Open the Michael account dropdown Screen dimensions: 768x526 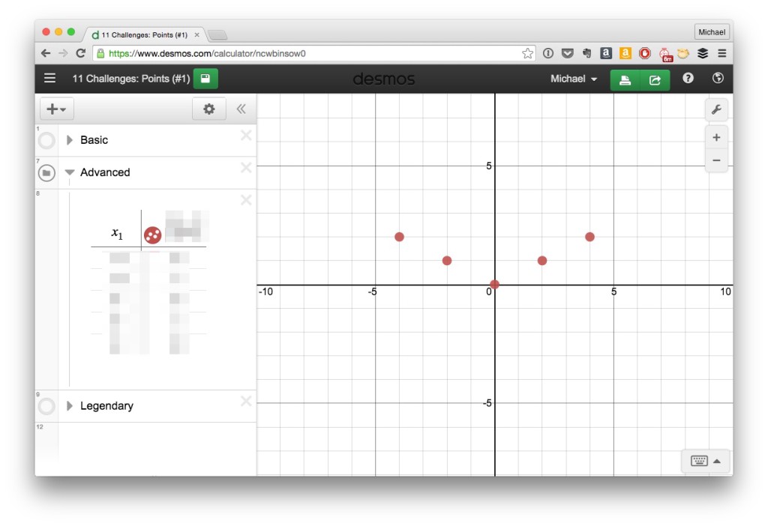(574, 79)
